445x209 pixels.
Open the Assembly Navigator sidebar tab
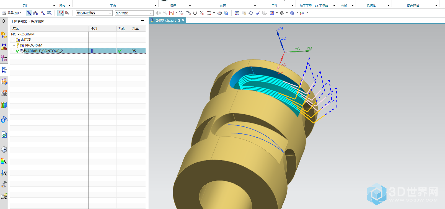[4, 35]
